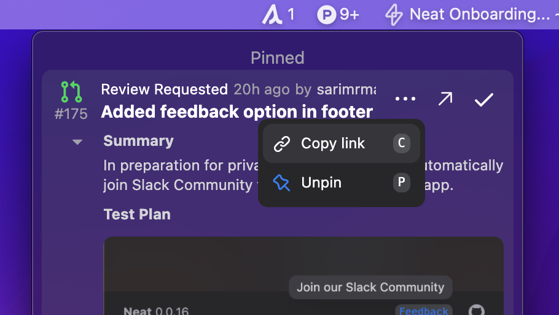
Task: Click the green pull request icon
Action: [x=71, y=92]
